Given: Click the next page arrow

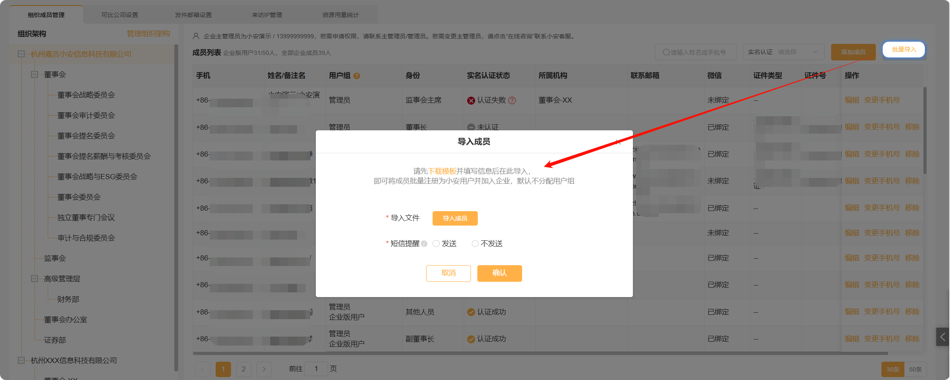Looking at the screenshot, I should click(x=264, y=369).
